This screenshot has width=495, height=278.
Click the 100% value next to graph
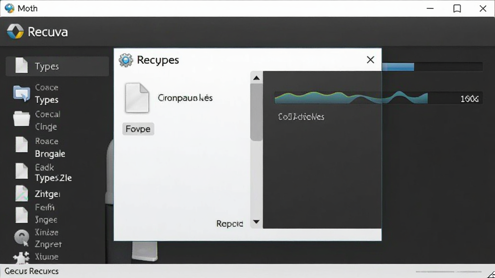tap(469, 98)
